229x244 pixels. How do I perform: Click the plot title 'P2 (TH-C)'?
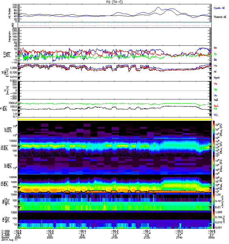click(114, 2)
